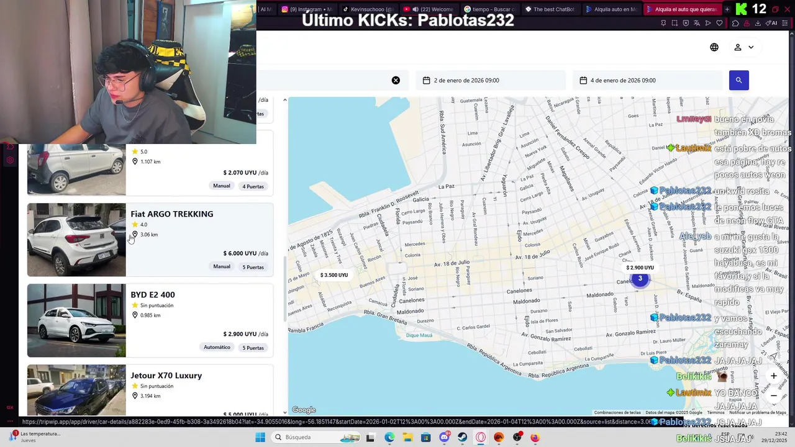The image size is (795, 447).
Task: Click the $ 3.500 UYU map marker
Action: 334,275
